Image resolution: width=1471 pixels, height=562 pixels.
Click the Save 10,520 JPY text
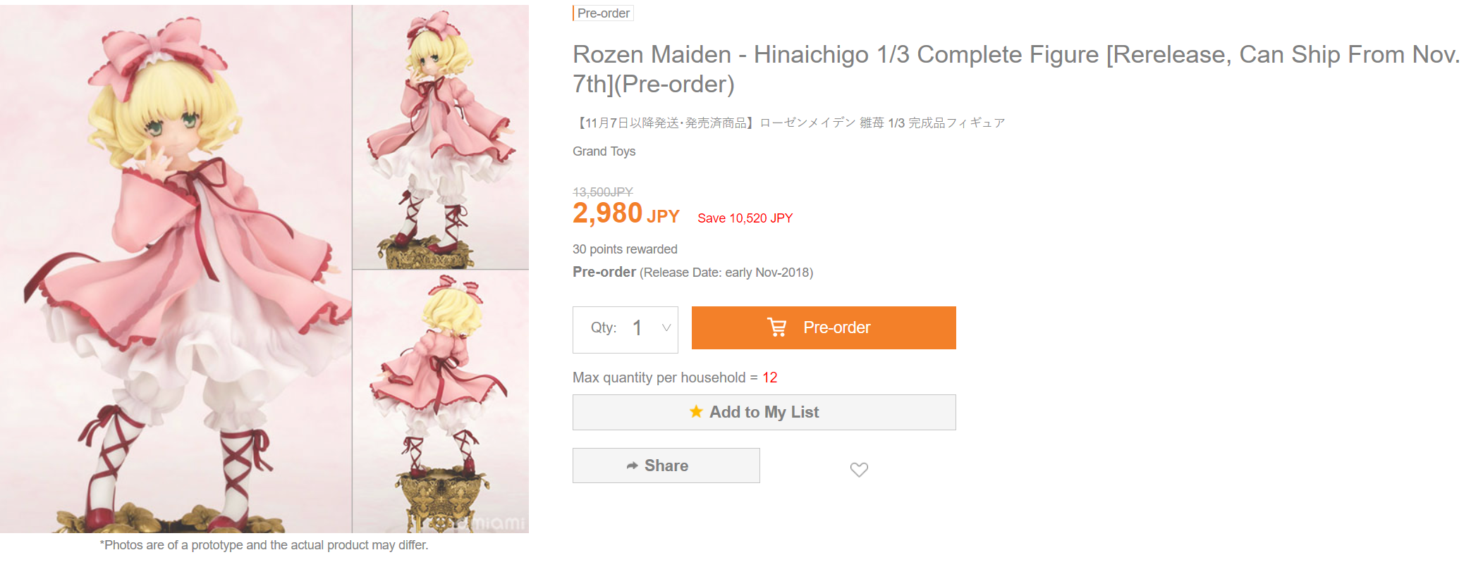tap(745, 218)
